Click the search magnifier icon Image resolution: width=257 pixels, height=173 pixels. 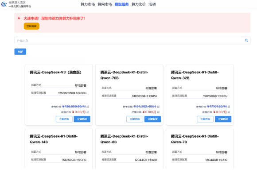246,40
